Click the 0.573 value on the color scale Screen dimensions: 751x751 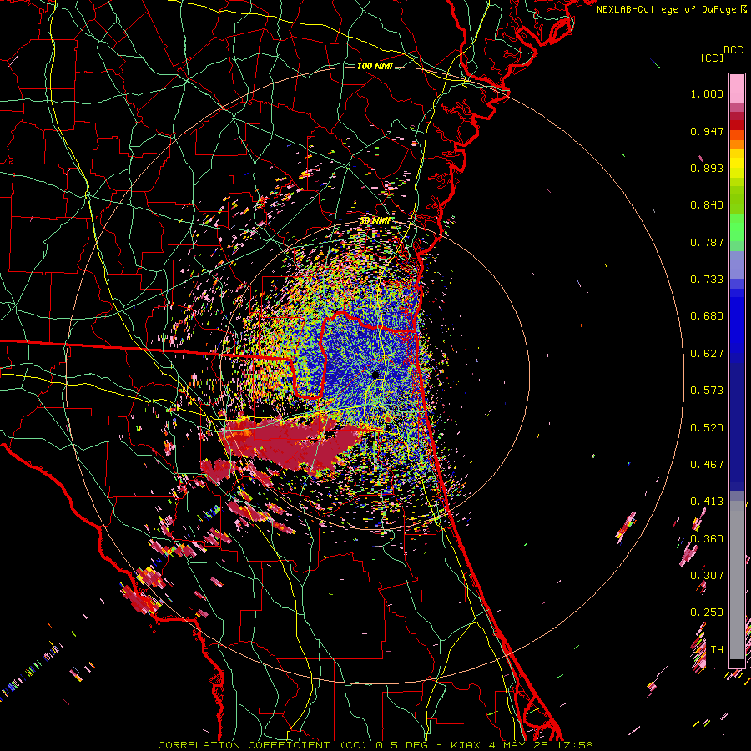tap(707, 391)
